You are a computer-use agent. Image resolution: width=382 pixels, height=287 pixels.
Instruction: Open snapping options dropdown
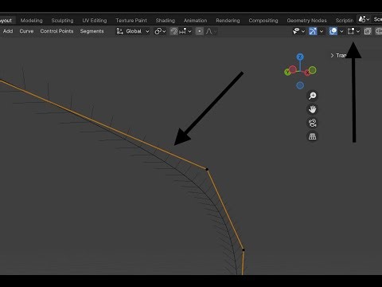point(185,31)
